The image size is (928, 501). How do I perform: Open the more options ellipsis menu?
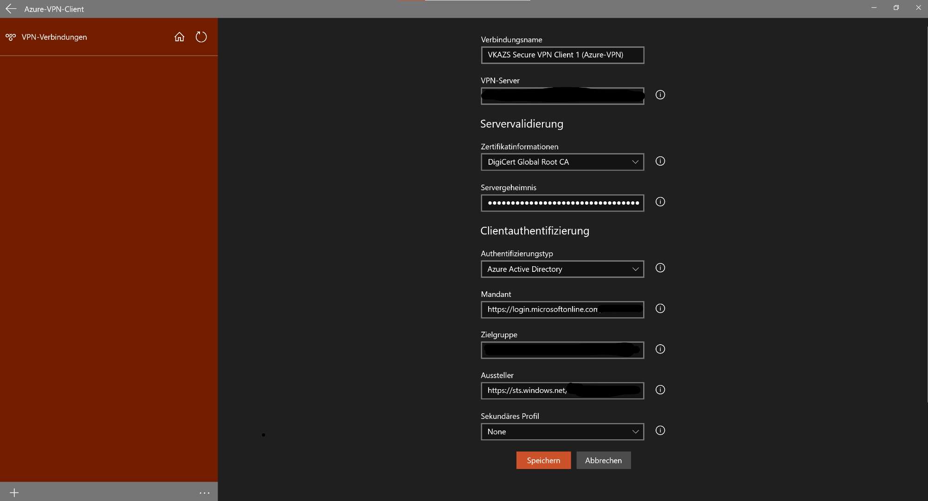tap(205, 493)
